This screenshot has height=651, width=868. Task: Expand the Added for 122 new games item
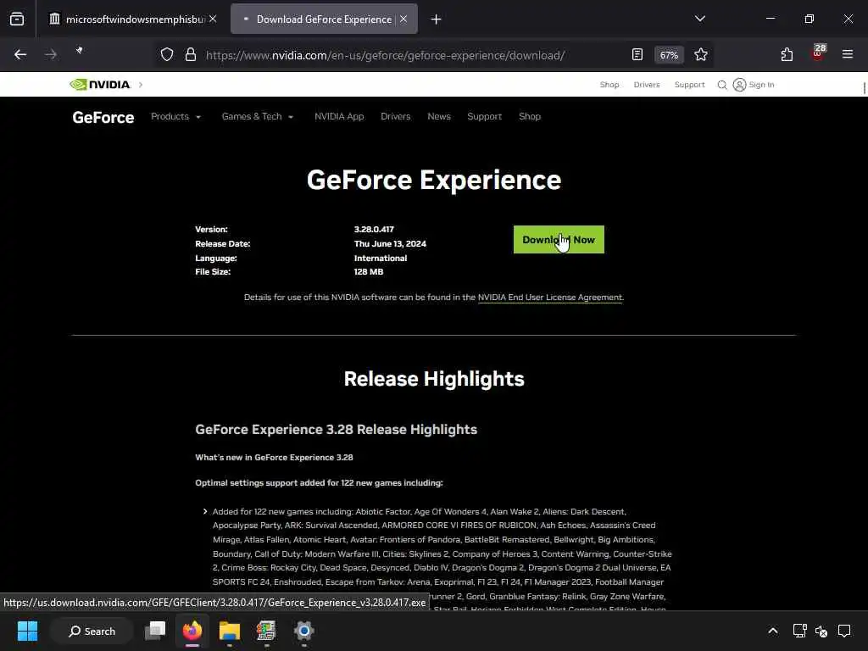[x=205, y=511]
